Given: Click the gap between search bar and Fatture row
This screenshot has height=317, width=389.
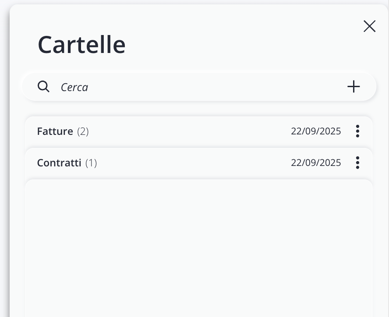Looking at the screenshot, I should pos(199,109).
